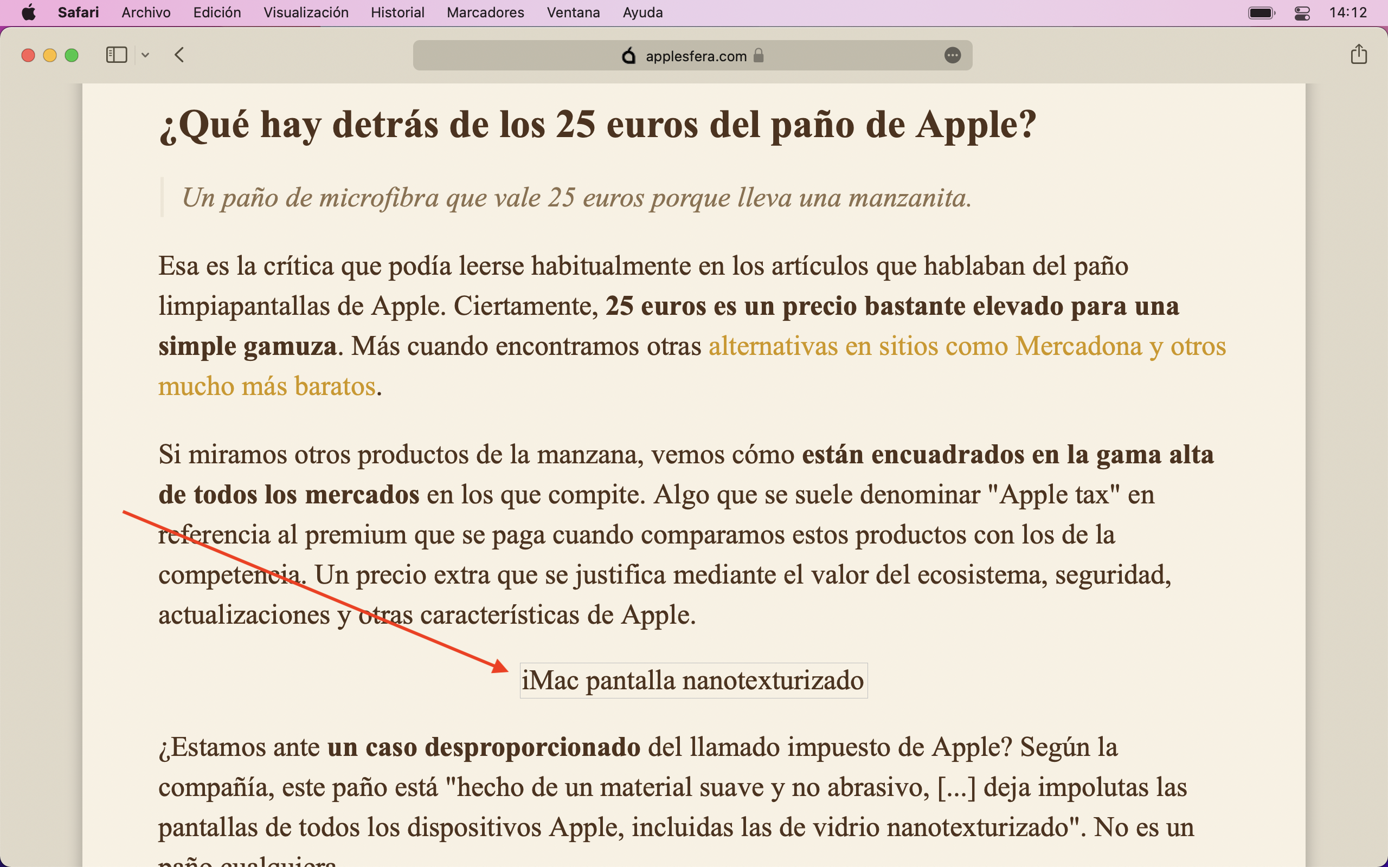Open the Visualización menu

click(306, 12)
